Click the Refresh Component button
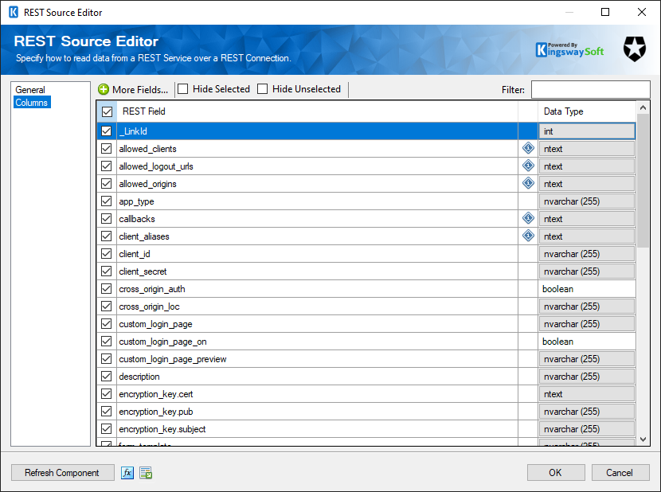Image resolution: width=661 pixels, height=492 pixels. pyautogui.click(x=62, y=473)
